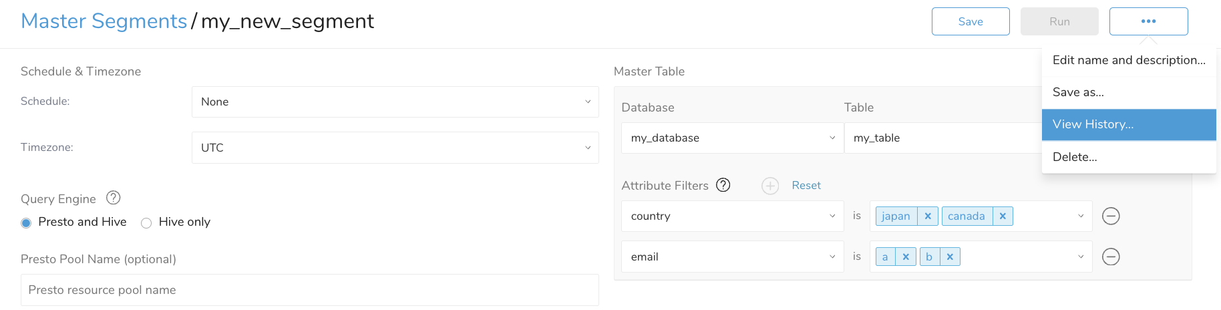Click the Attribute Filters help icon
This screenshot has width=1221, height=310.
click(x=723, y=185)
